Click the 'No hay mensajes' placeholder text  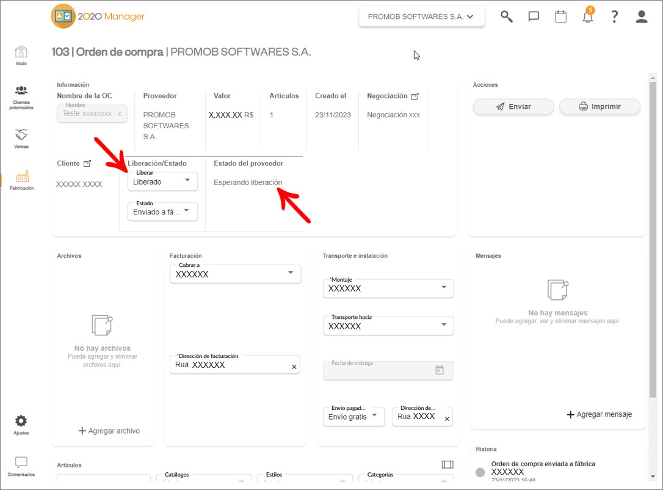coord(558,313)
